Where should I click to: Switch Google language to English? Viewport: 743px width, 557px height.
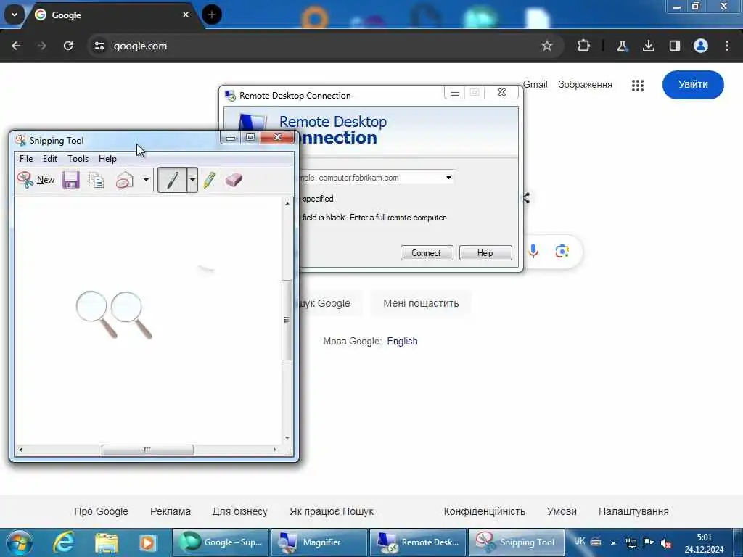click(402, 341)
